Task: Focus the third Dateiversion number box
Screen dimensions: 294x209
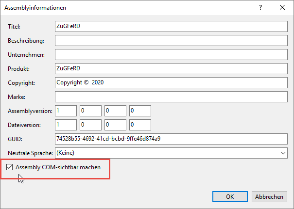Action: (x=115, y=125)
